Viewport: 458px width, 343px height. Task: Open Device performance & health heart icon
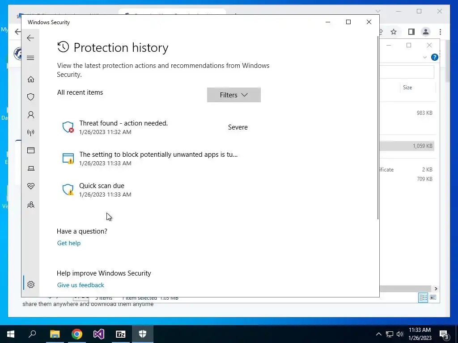31,186
